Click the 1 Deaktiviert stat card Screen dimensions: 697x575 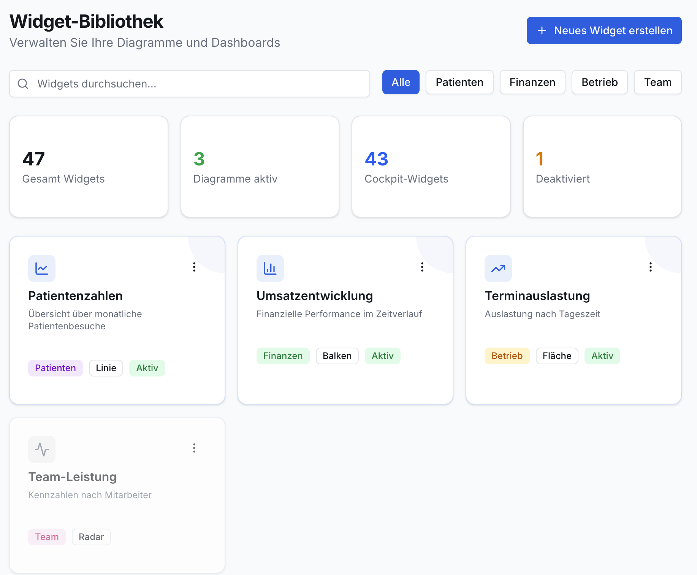(x=602, y=167)
